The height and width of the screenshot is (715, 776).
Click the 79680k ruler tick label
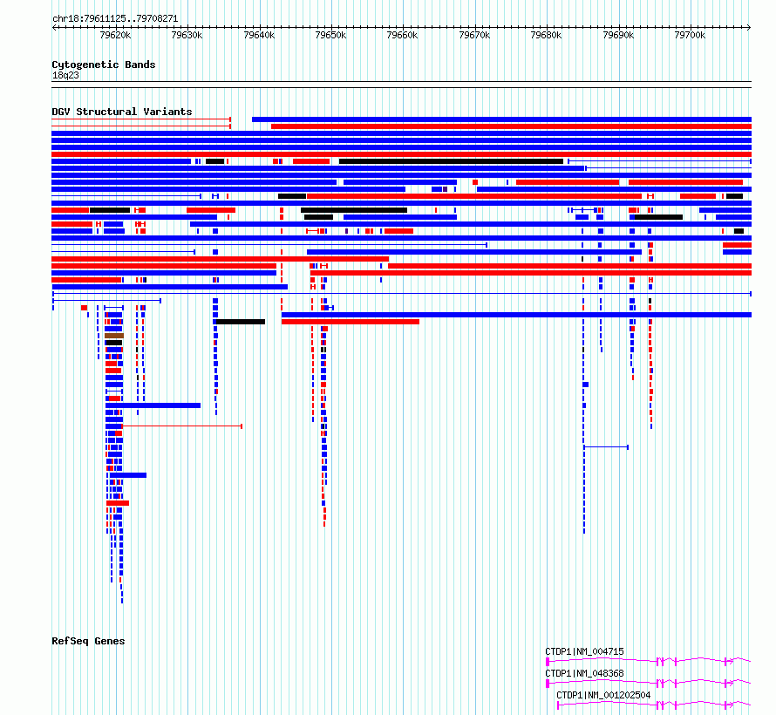click(x=546, y=35)
